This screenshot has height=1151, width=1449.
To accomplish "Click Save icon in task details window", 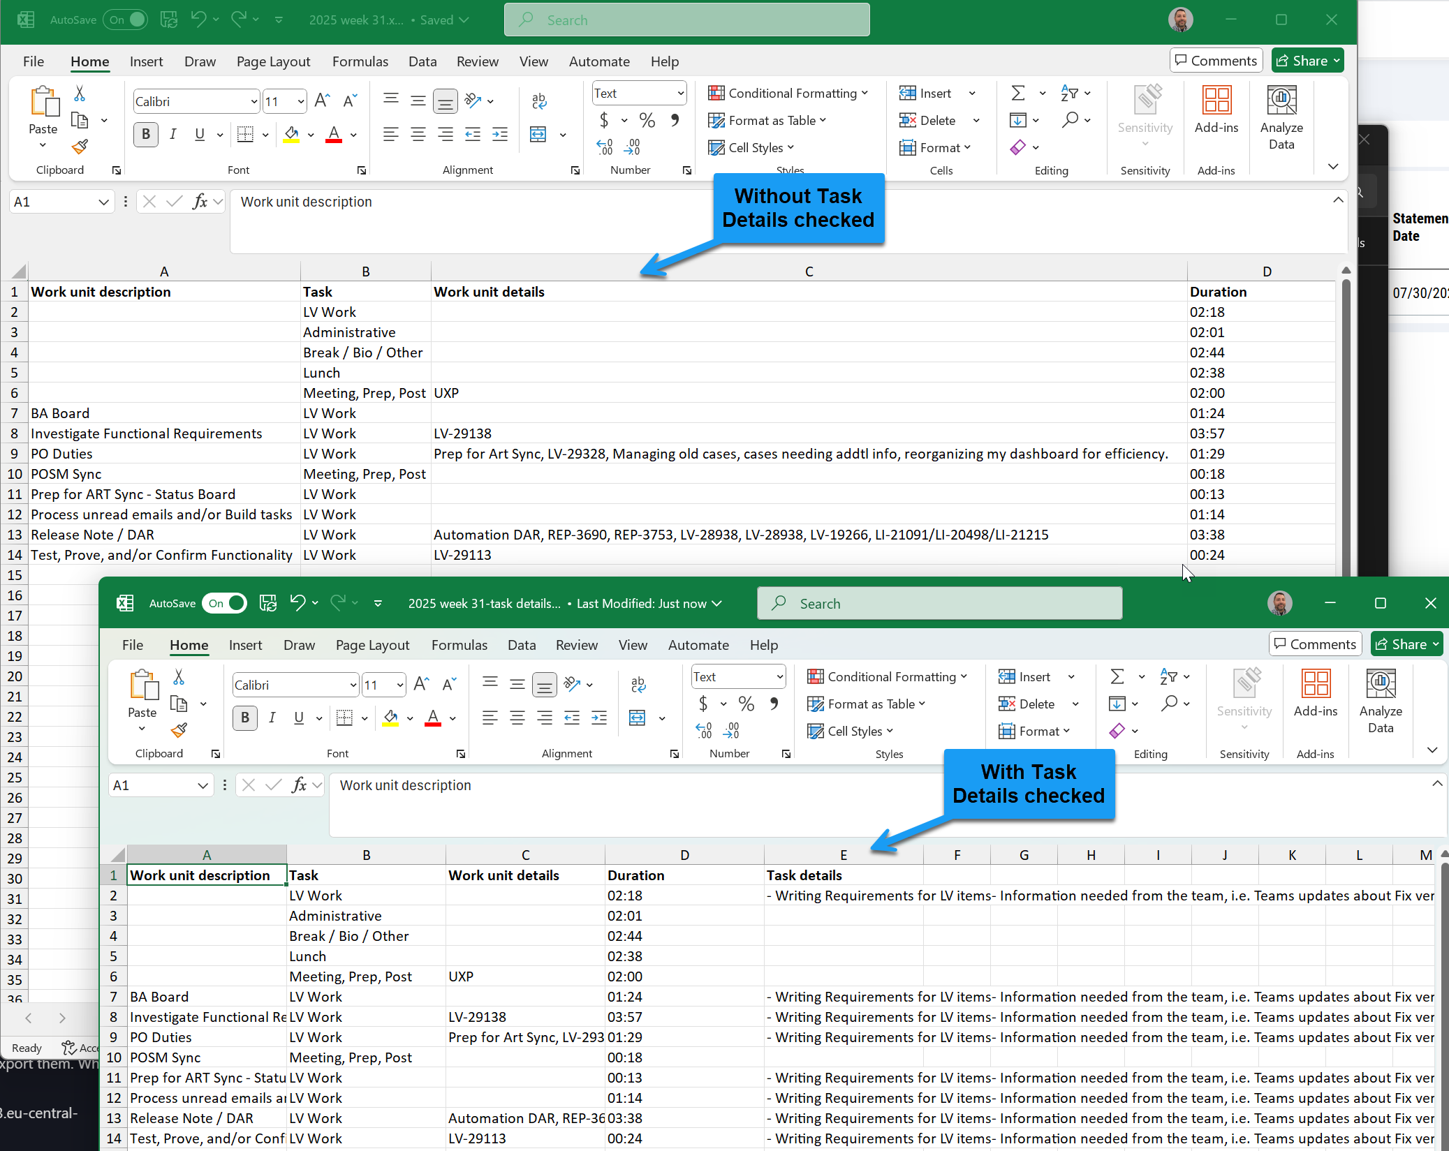I will (268, 603).
